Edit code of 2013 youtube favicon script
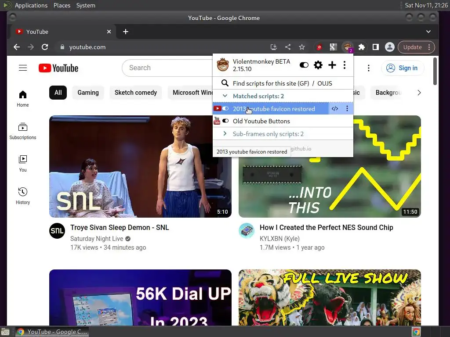 click(x=334, y=109)
